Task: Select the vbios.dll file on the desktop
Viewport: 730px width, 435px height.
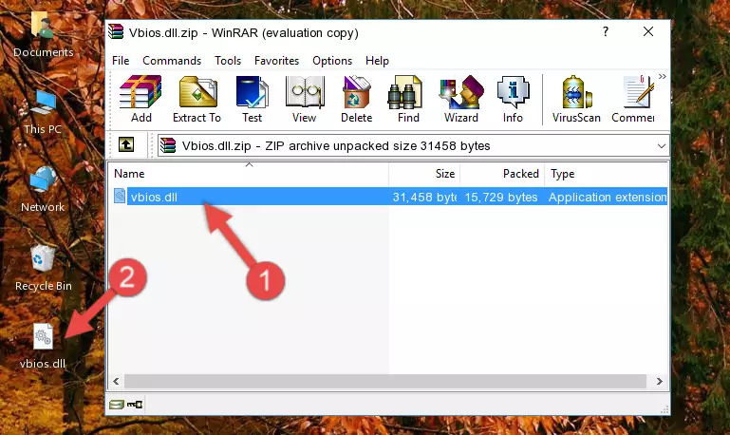Action: pos(43,346)
